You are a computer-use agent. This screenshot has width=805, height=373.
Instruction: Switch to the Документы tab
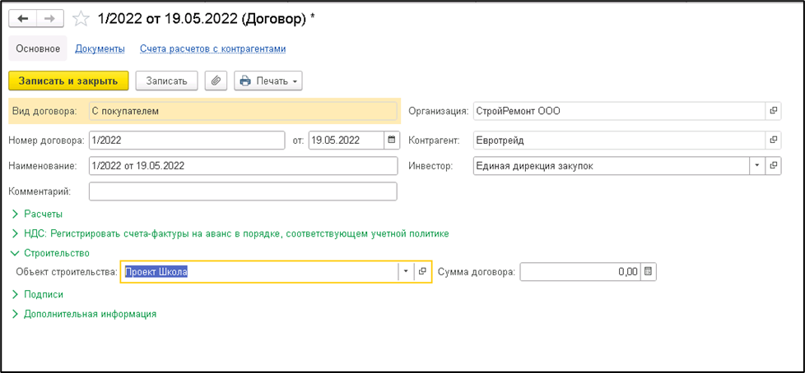[x=100, y=48]
